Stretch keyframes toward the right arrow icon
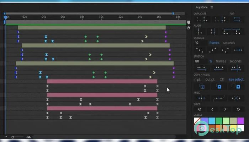Viewport: 249px width, 142px height. (x=202, y=69)
